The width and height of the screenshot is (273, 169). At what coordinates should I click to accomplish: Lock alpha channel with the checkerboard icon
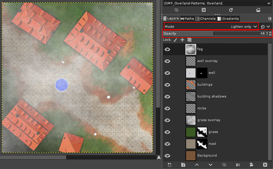[189, 40]
